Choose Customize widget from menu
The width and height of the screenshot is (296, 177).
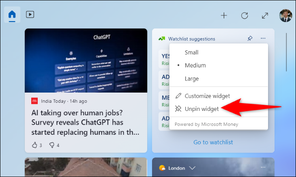(x=219, y=96)
